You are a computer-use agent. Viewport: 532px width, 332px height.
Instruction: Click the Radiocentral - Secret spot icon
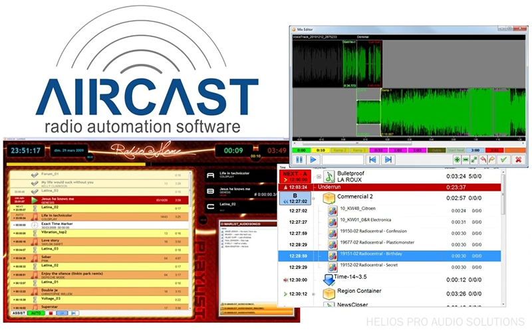[332, 267]
